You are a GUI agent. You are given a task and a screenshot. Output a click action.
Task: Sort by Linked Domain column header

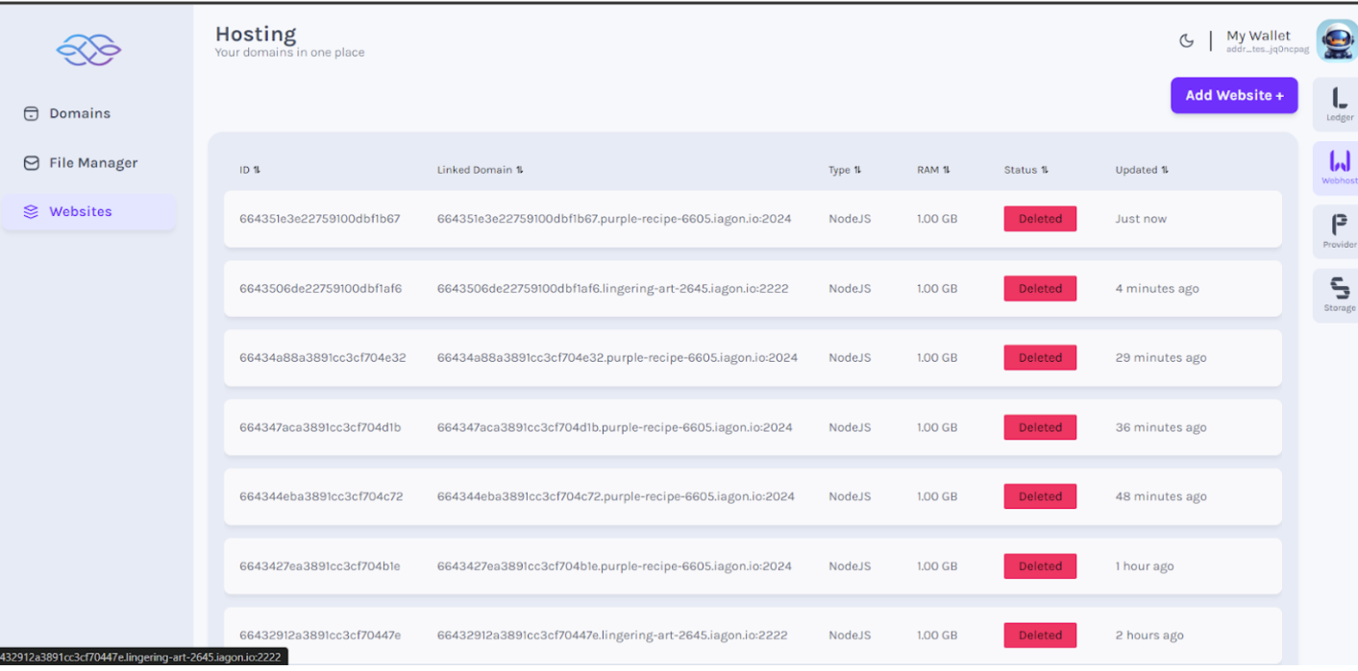click(x=480, y=170)
